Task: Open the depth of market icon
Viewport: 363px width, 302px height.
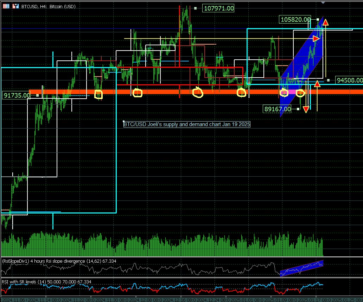Action: pos(15,6)
